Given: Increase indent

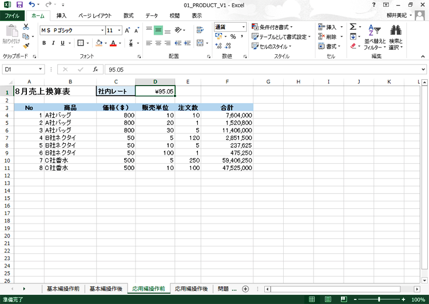Looking at the screenshot, I should (x=188, y=43).
